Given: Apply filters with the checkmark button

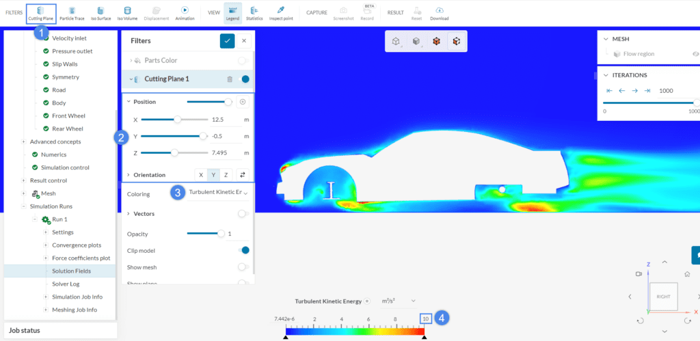Looking at the screenshot, I should coord(227,41).
